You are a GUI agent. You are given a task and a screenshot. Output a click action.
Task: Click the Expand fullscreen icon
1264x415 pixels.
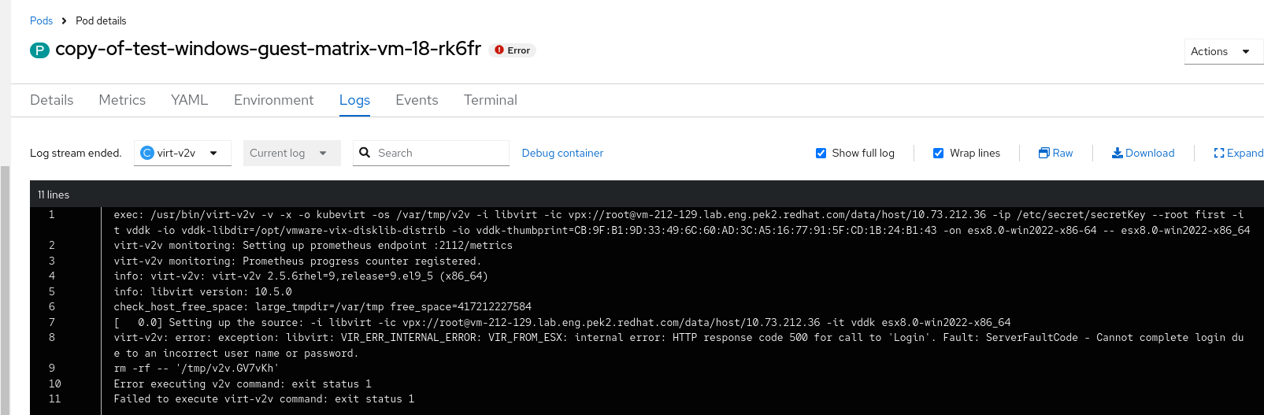[1218, 153]
